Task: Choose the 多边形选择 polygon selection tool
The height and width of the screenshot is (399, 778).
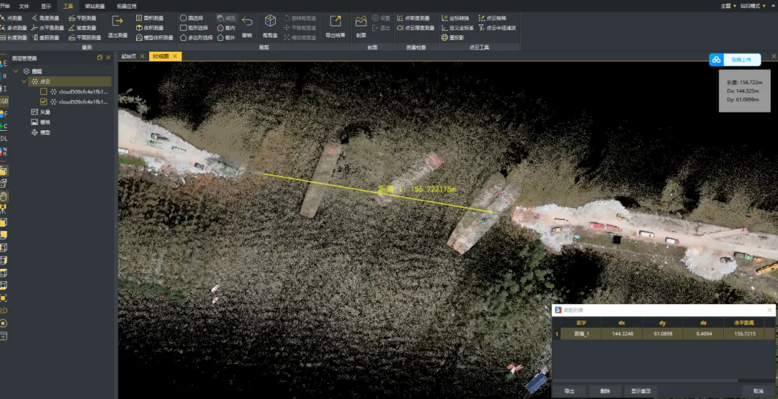Action: [x=196, y=37]
